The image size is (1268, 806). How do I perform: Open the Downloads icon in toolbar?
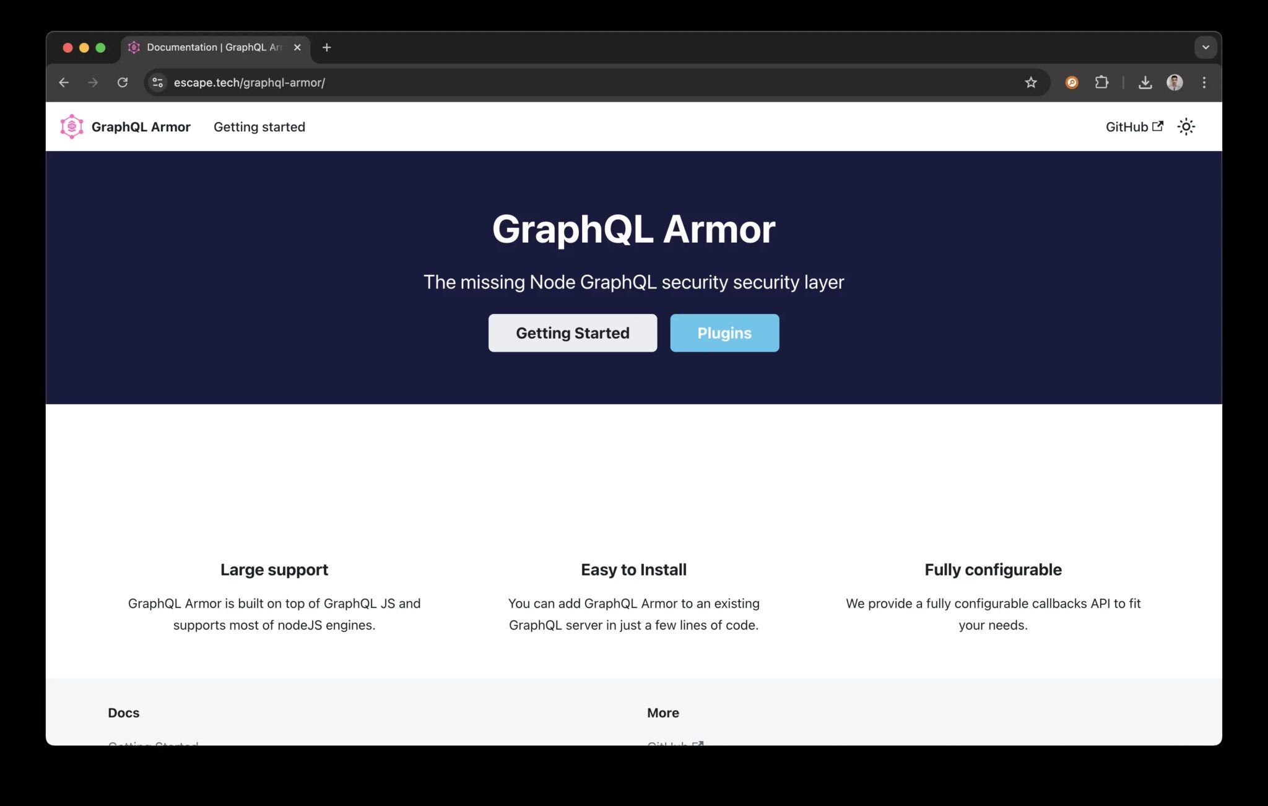pos(1145,82)
